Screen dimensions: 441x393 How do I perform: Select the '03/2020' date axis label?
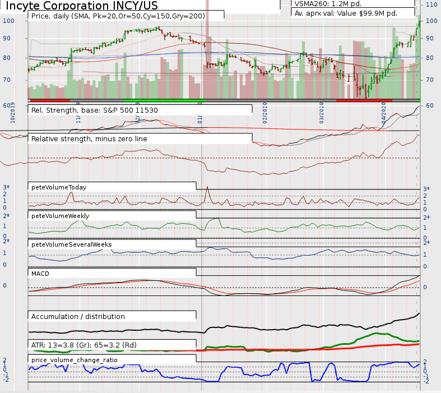(322, 113)
